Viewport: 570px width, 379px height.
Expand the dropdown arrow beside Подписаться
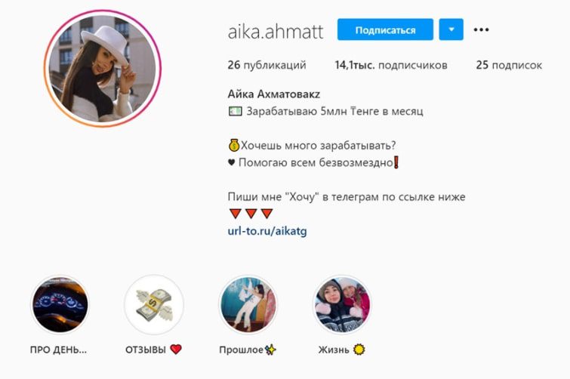coord(451,29)
